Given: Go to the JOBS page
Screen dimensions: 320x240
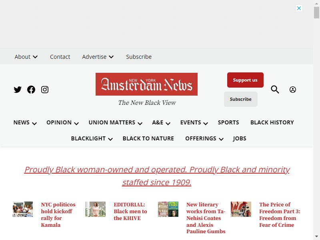Looking at the screenshot, I should (x=240, y=138).
